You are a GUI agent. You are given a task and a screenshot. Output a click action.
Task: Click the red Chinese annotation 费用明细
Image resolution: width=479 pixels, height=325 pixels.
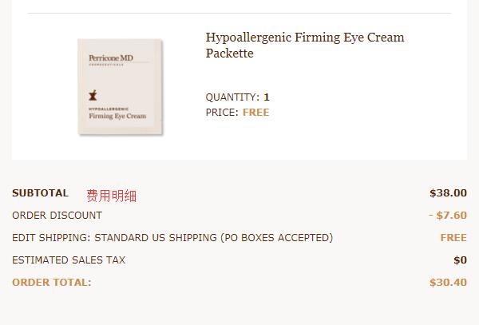tap(112, 196)
